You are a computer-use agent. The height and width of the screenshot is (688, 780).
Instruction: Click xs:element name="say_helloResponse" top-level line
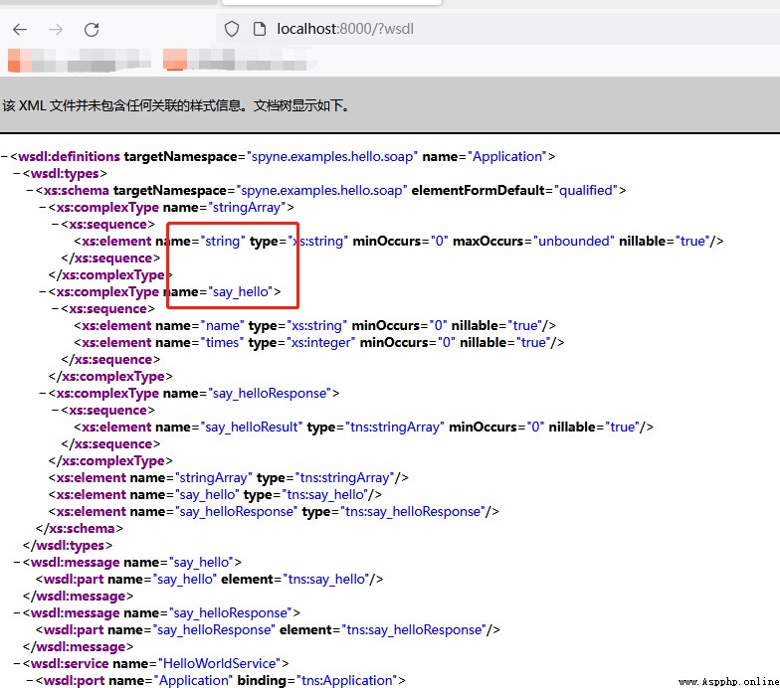tap(274, 511)
